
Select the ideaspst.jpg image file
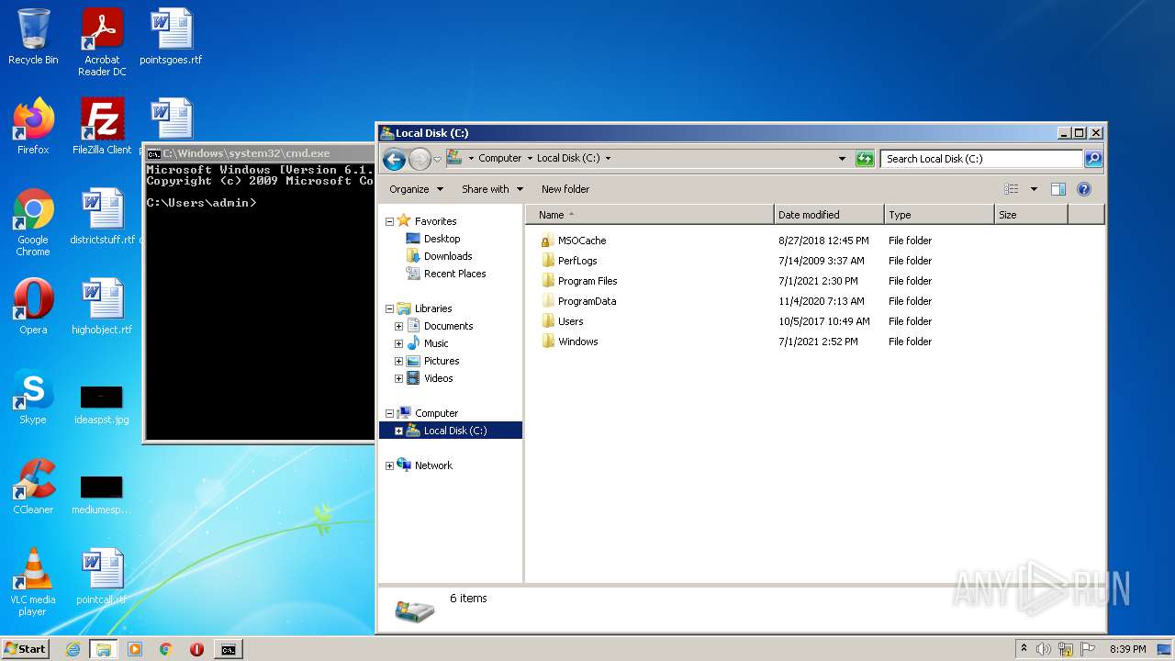click(102, 404)
